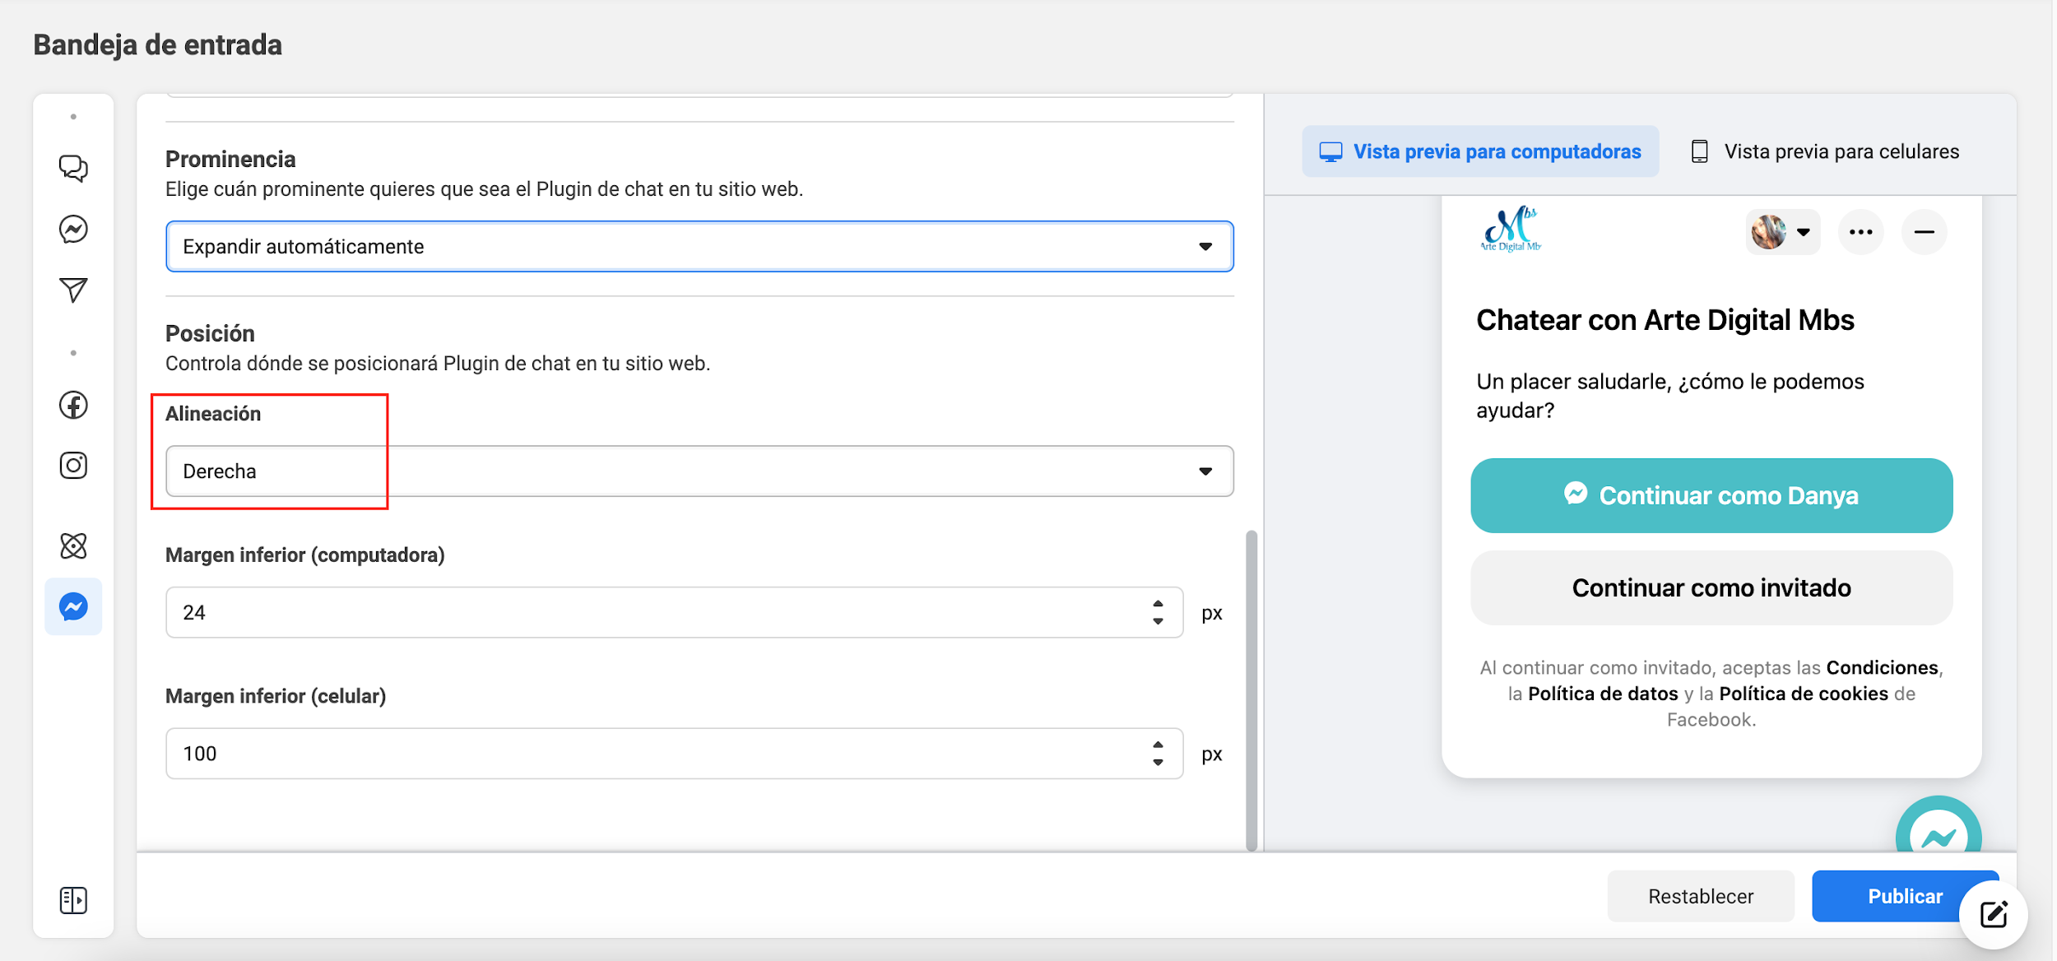Open the three-dots menu in chat preview
2057x961 pixels.
[1860, 232]
